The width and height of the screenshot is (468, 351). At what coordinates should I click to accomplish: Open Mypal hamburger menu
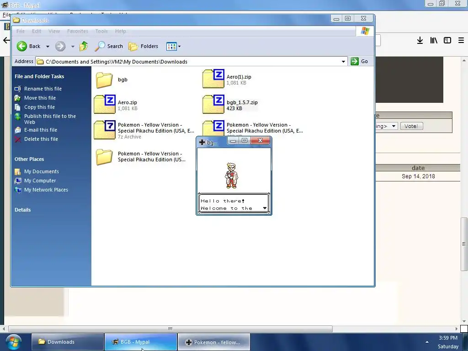[x=461, y=40]
